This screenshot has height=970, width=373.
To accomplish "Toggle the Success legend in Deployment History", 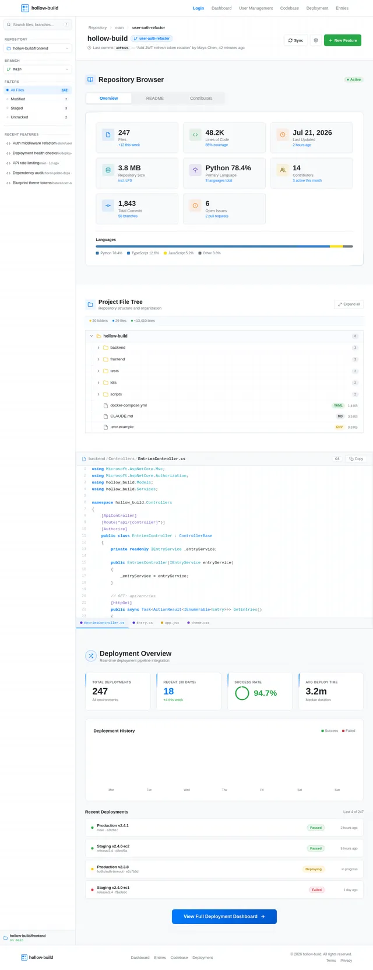I will 329,731.
